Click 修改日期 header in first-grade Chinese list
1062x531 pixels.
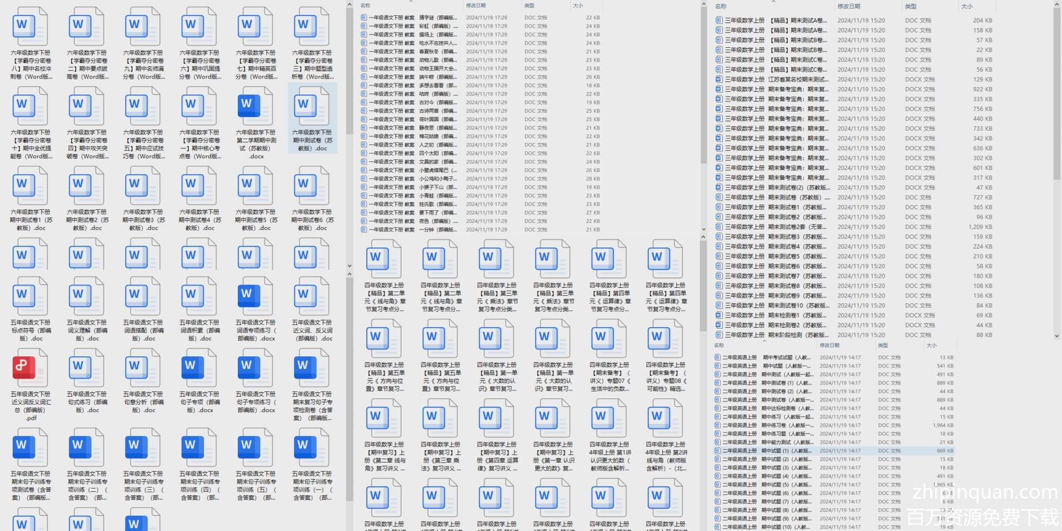[476, 5]
